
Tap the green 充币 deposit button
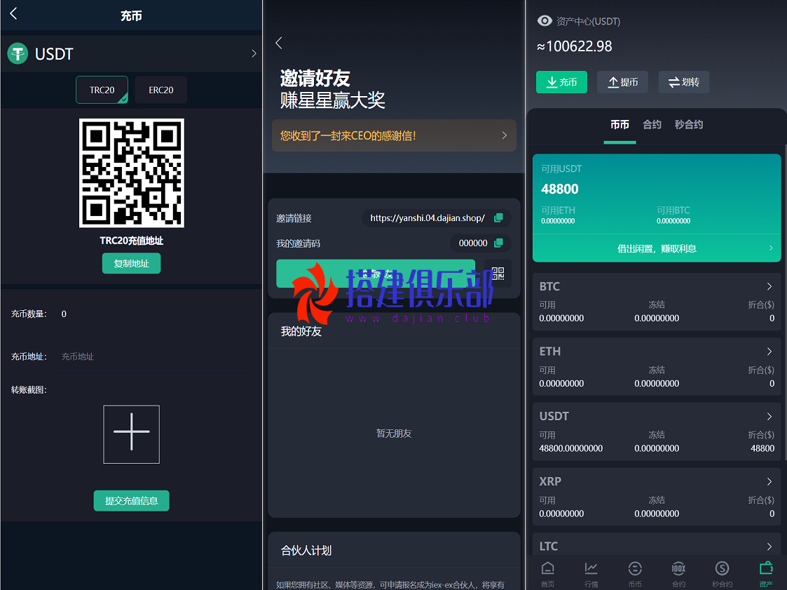[x=561, y=82]
